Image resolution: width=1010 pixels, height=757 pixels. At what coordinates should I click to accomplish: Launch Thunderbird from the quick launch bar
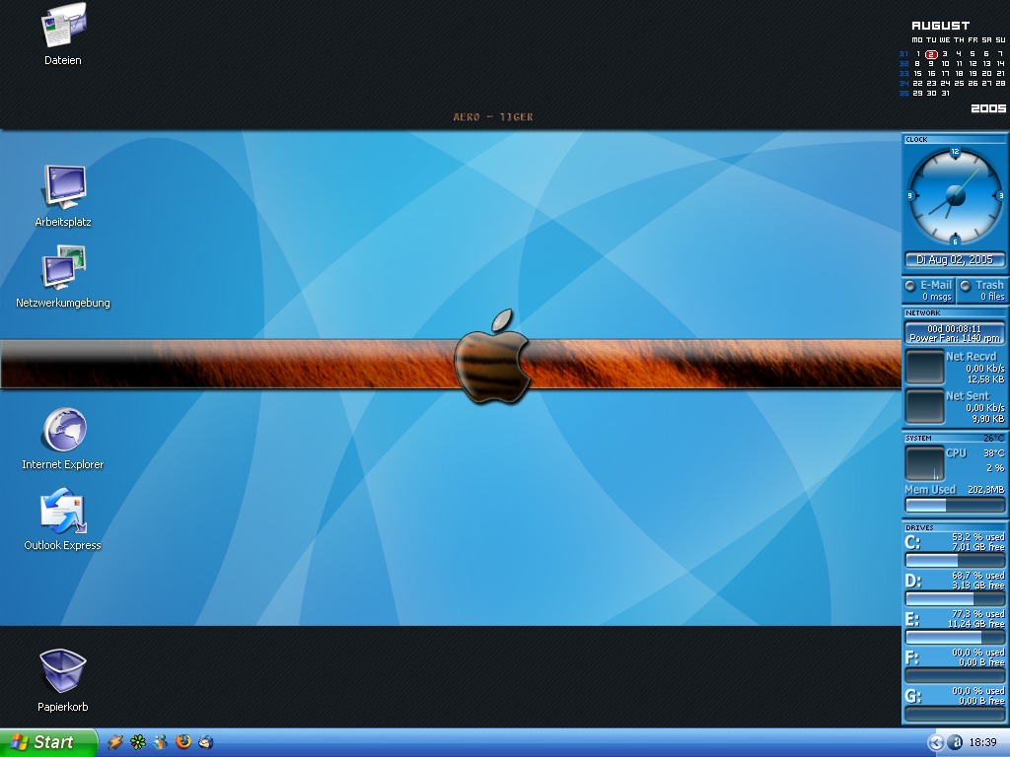pyautogui.click(x=205, y=742)
